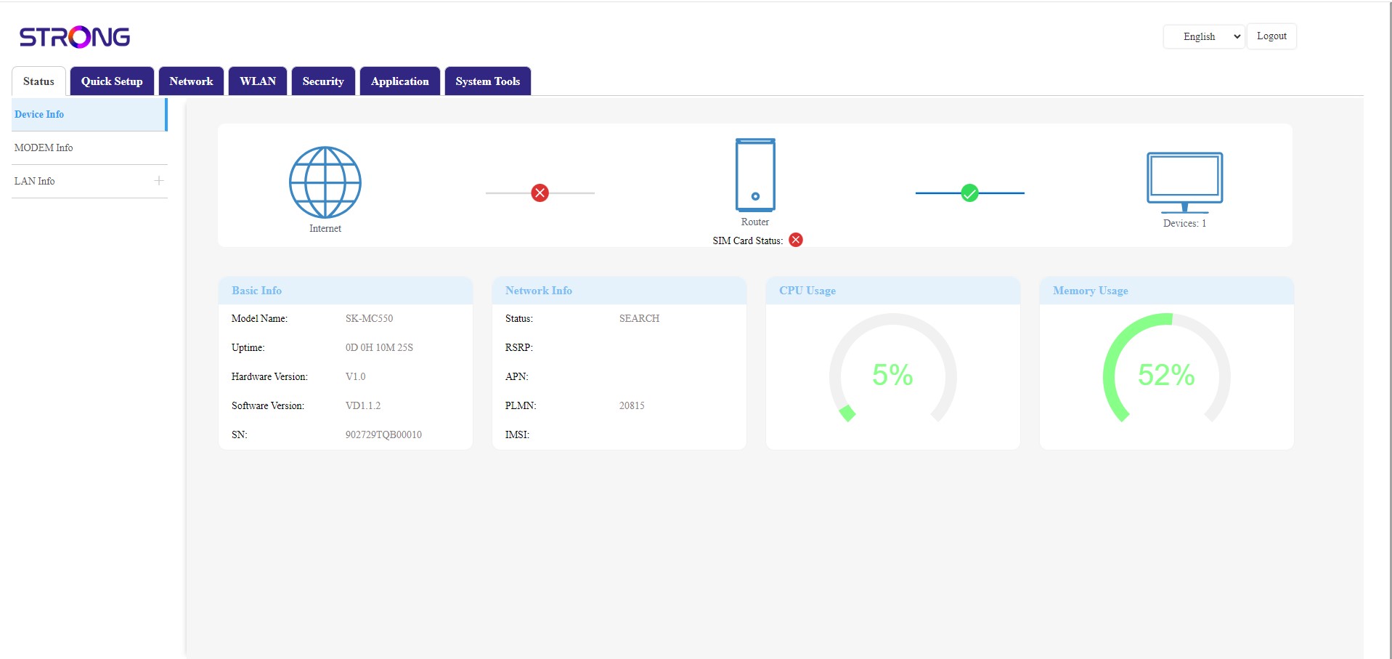Click the Hardware Version label

pyautogui.click(x=269, y=376)
